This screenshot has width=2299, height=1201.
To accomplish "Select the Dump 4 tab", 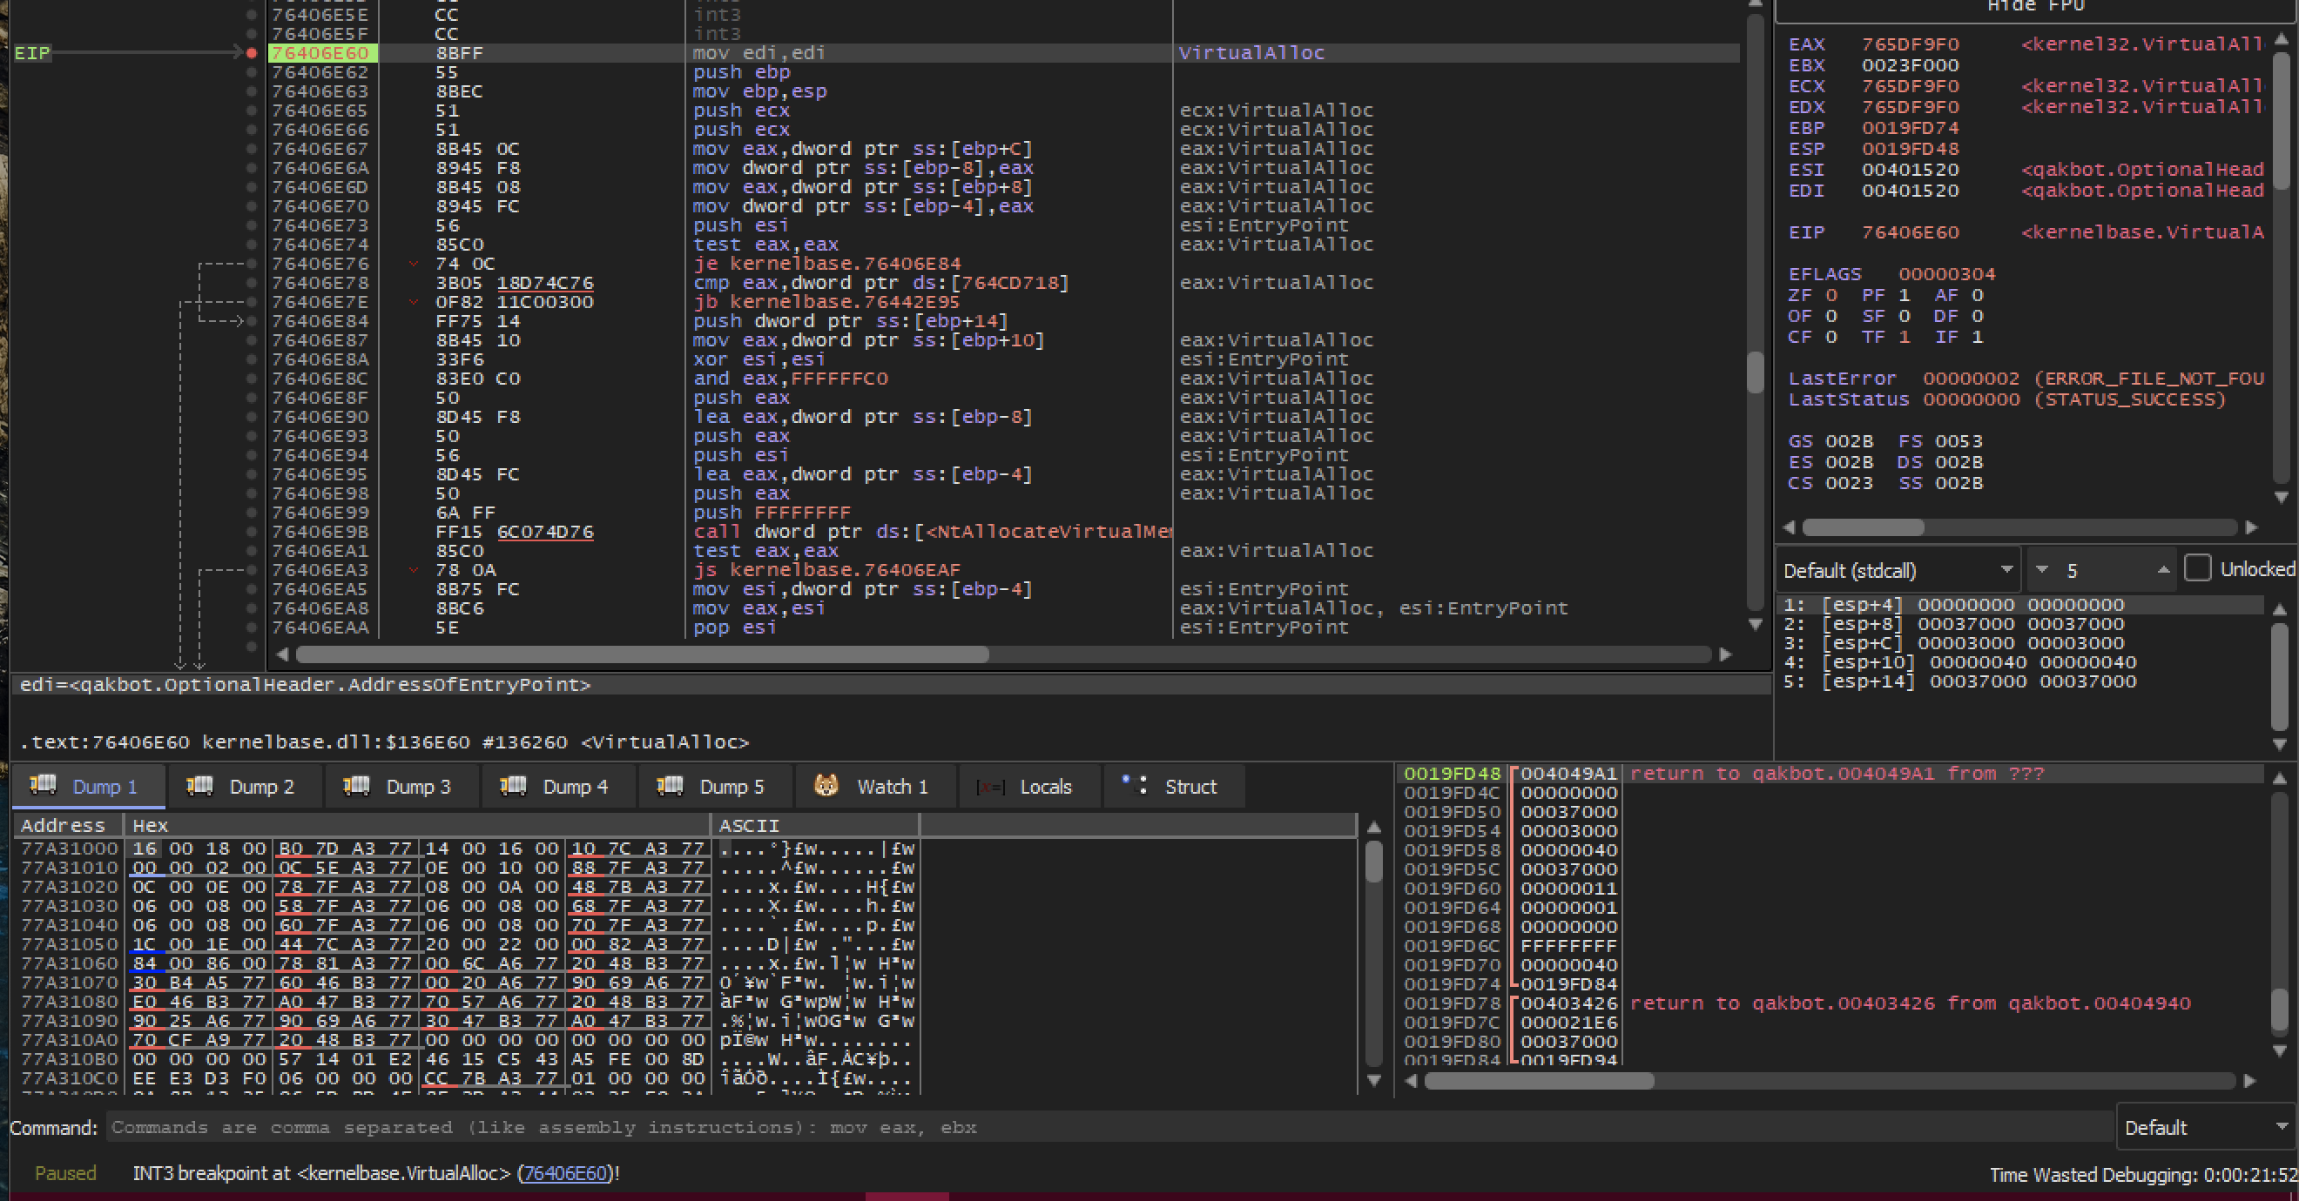I will (559, 787).
